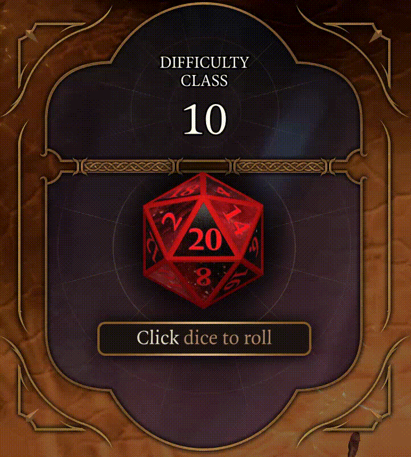Select the Click dice to roll banner

(204, 339)
